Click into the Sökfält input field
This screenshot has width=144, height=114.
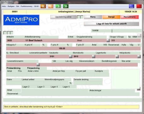click(x=127, y=31)
